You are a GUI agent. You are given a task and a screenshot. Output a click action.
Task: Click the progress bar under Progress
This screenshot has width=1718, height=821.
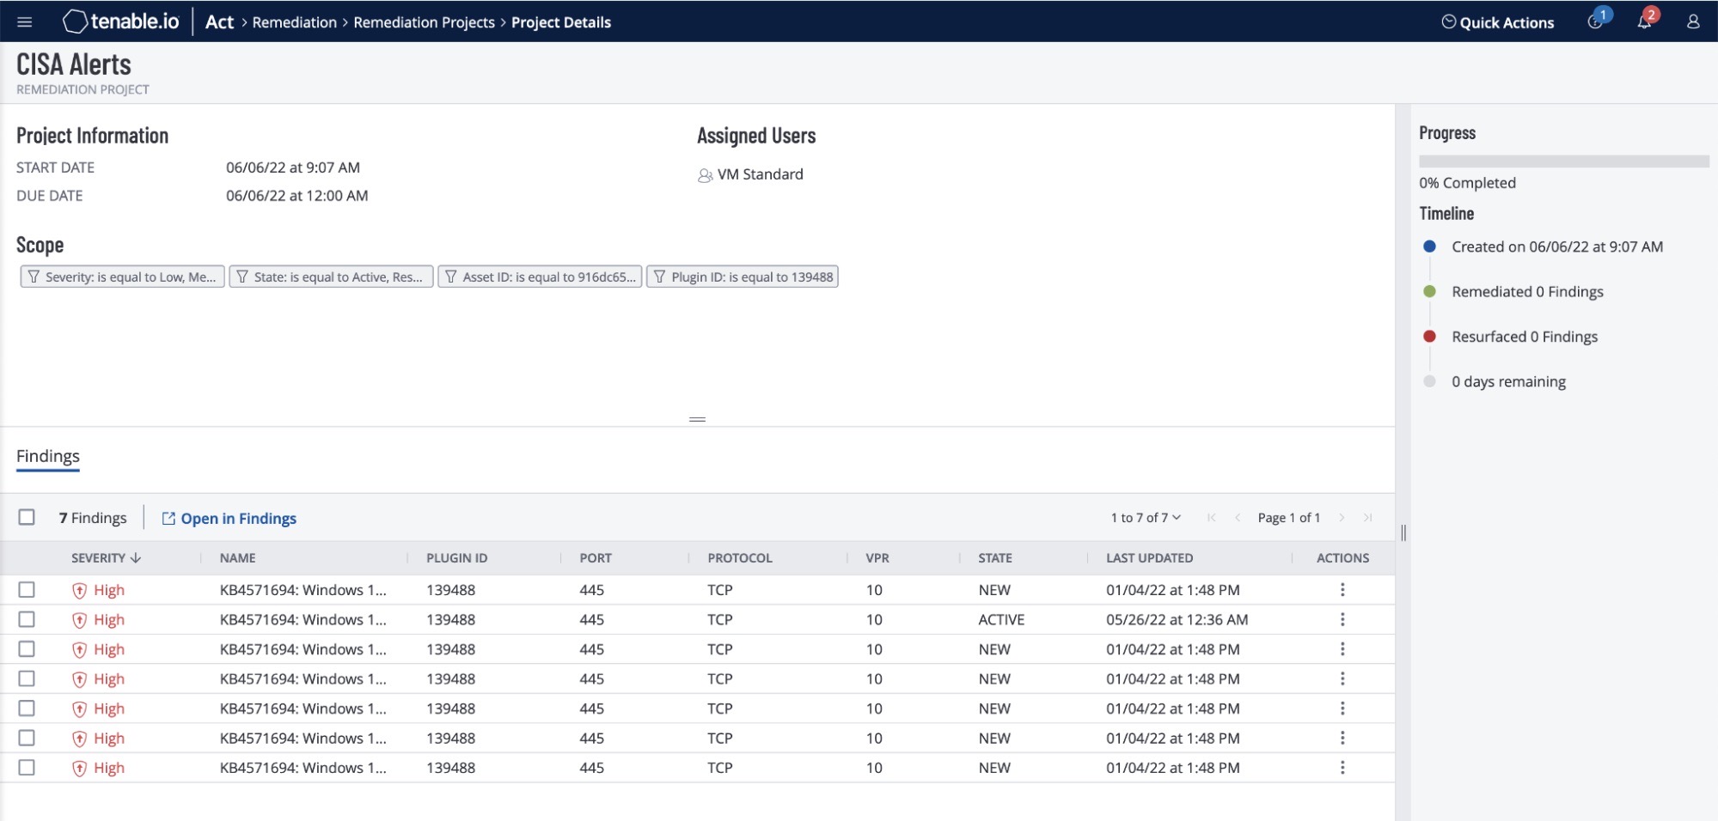pos(1563,161)
